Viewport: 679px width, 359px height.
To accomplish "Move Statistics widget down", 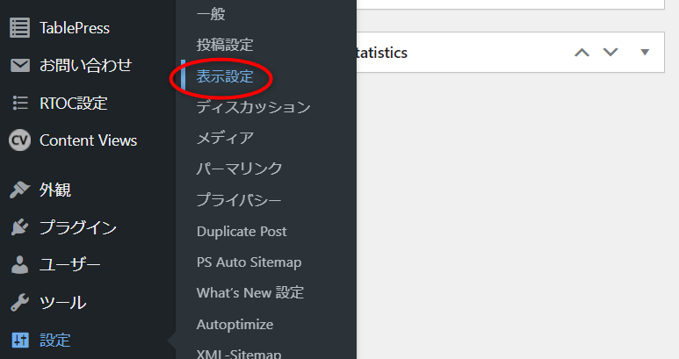I will (x=610, y=53).
